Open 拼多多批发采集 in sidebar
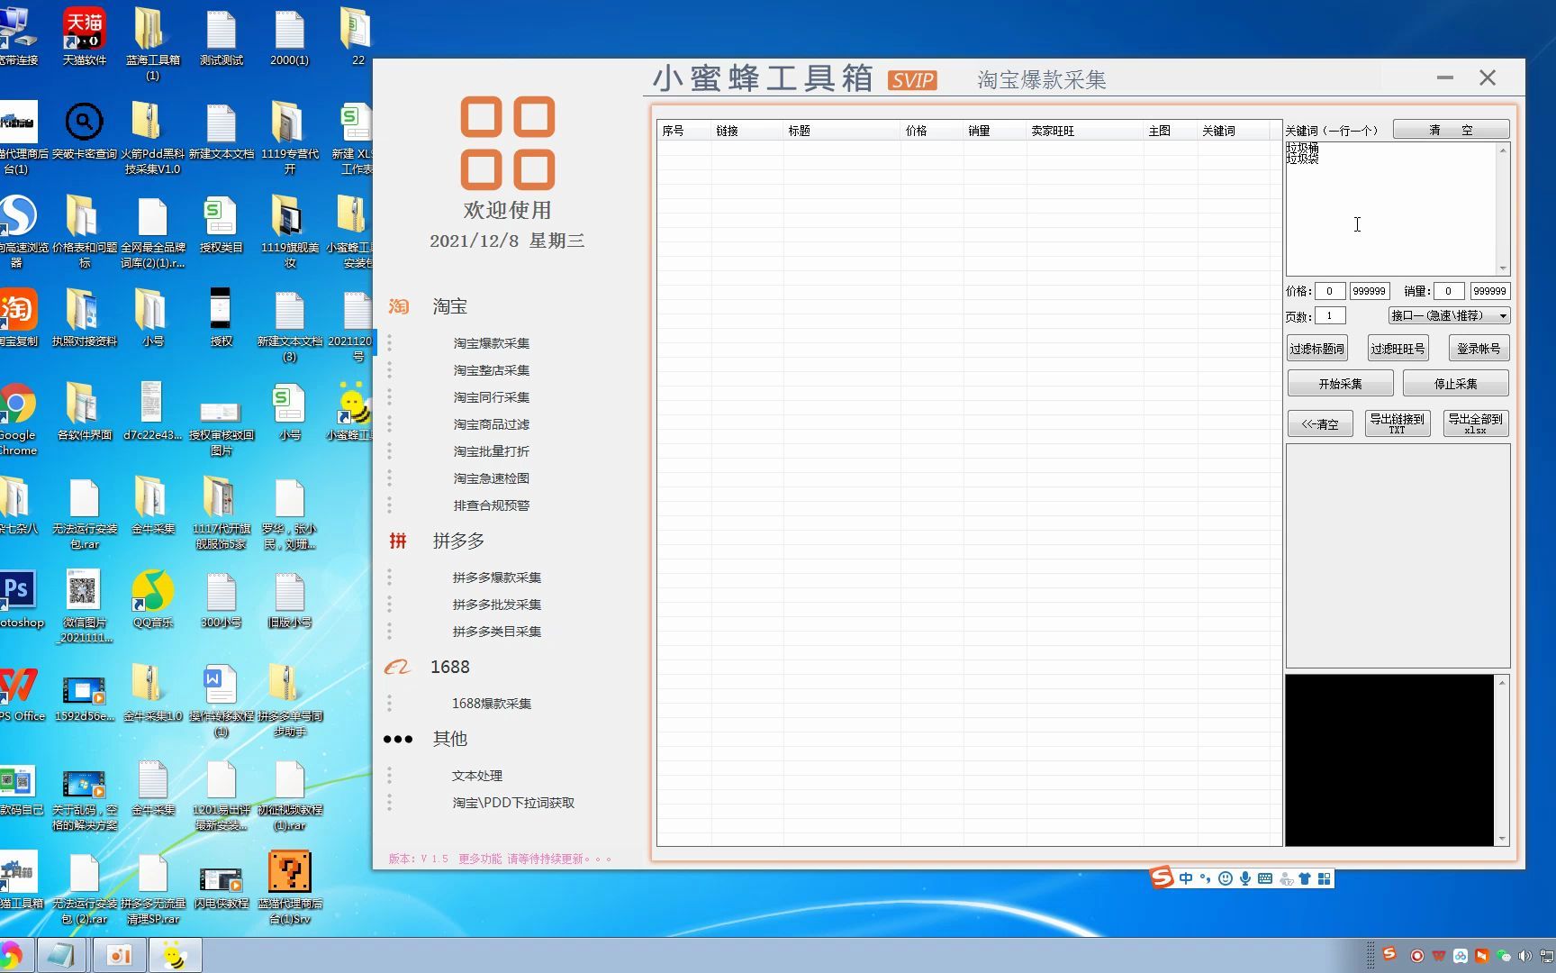 tap(496, 605)
